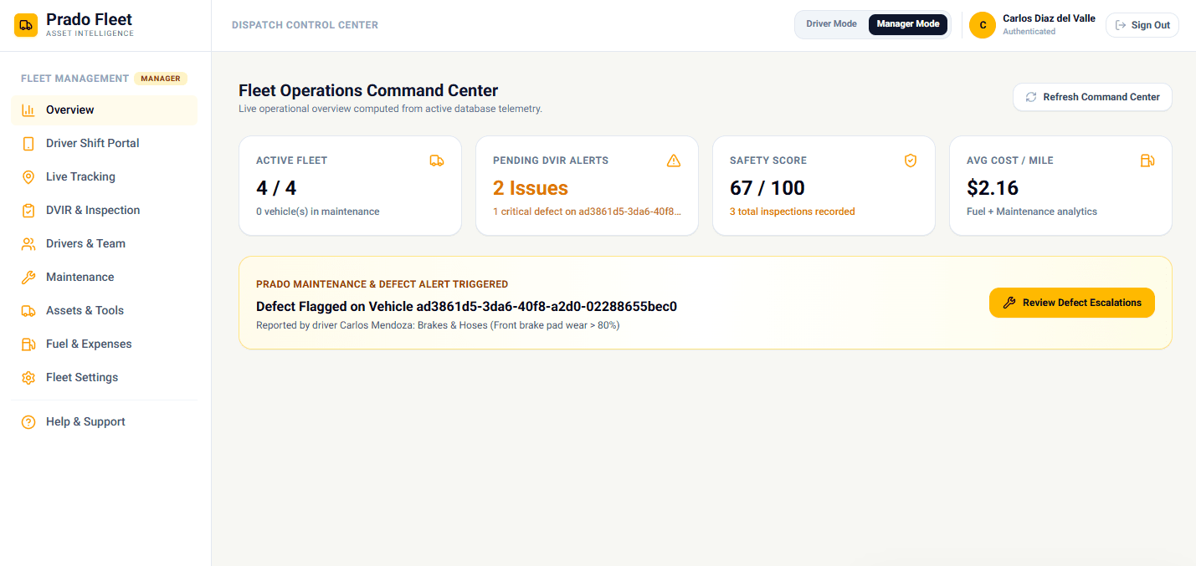Image resolution: width=1196 pixels, height=566 pixels.
Task: Click Fleet Operations Command Center title
Action: pyautogui.click(x=368, y=90)
